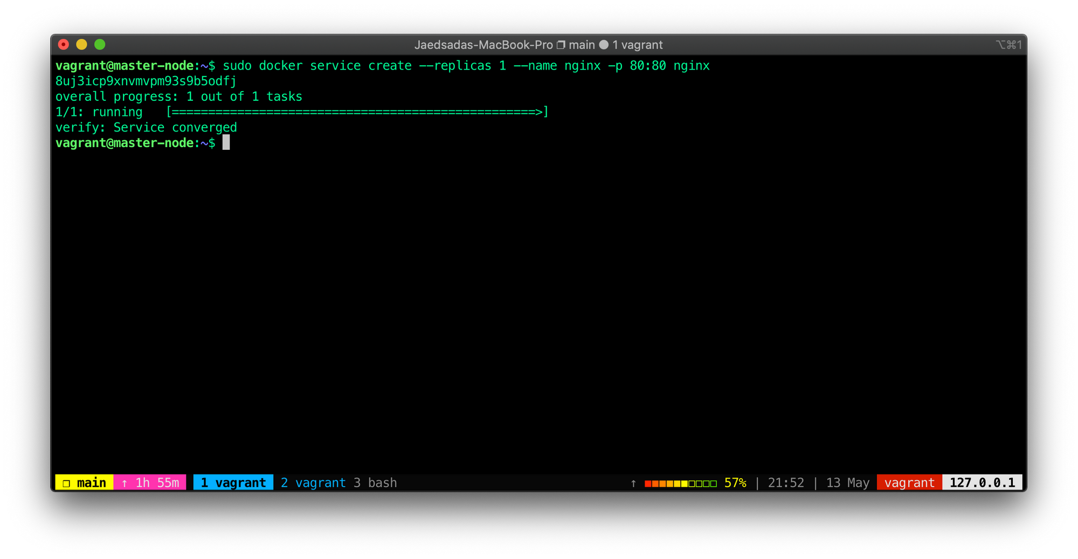Viewport: 1078px width, 559px height.
Task: Click the yellow minimize window button
Action: point(82,45)
